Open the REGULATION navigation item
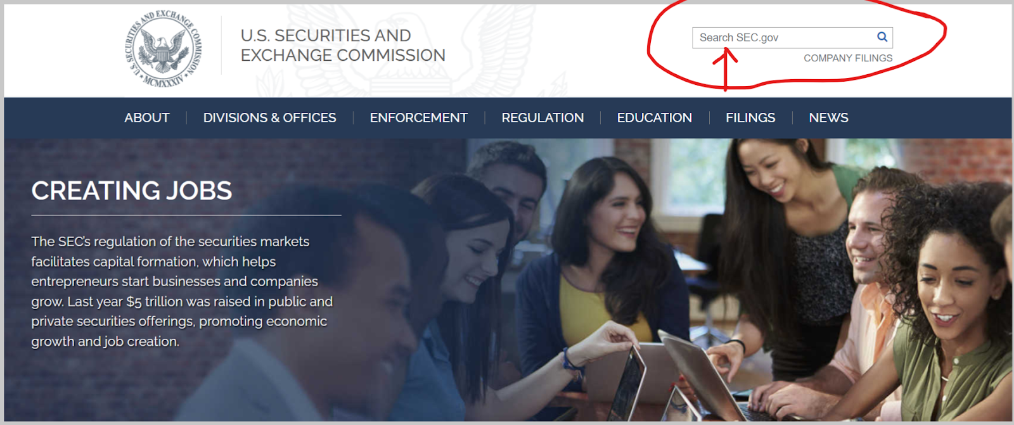This screenshot has width=1014, height=425. [x=542, y=118]
